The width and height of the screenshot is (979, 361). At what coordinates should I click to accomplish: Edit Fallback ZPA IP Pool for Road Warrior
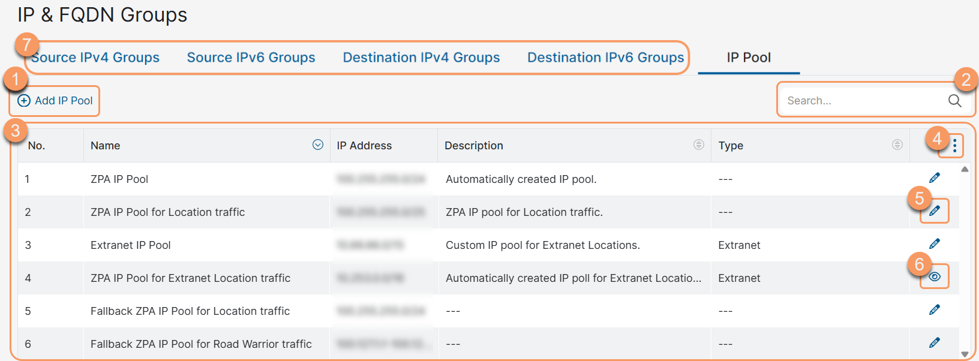click(x=934, y=343)
